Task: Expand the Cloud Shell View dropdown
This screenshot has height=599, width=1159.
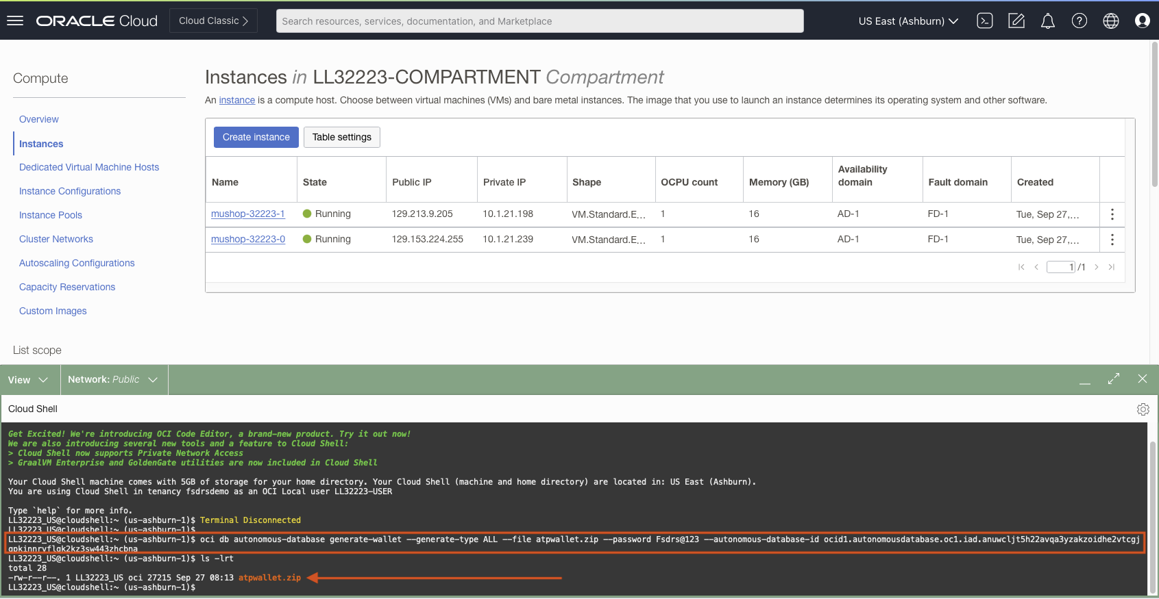Action: tap(28, 380)
